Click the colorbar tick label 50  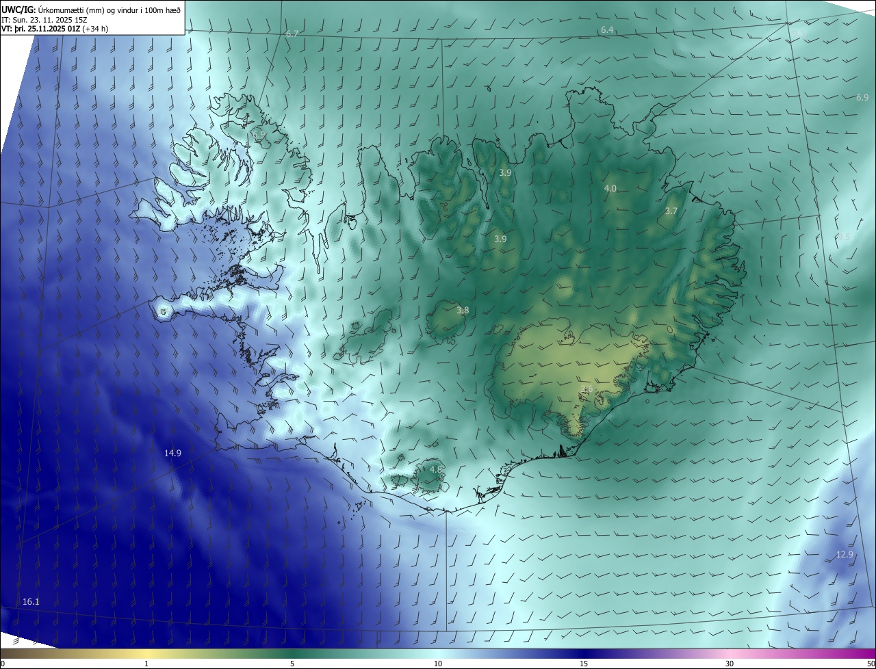[871, 664]
